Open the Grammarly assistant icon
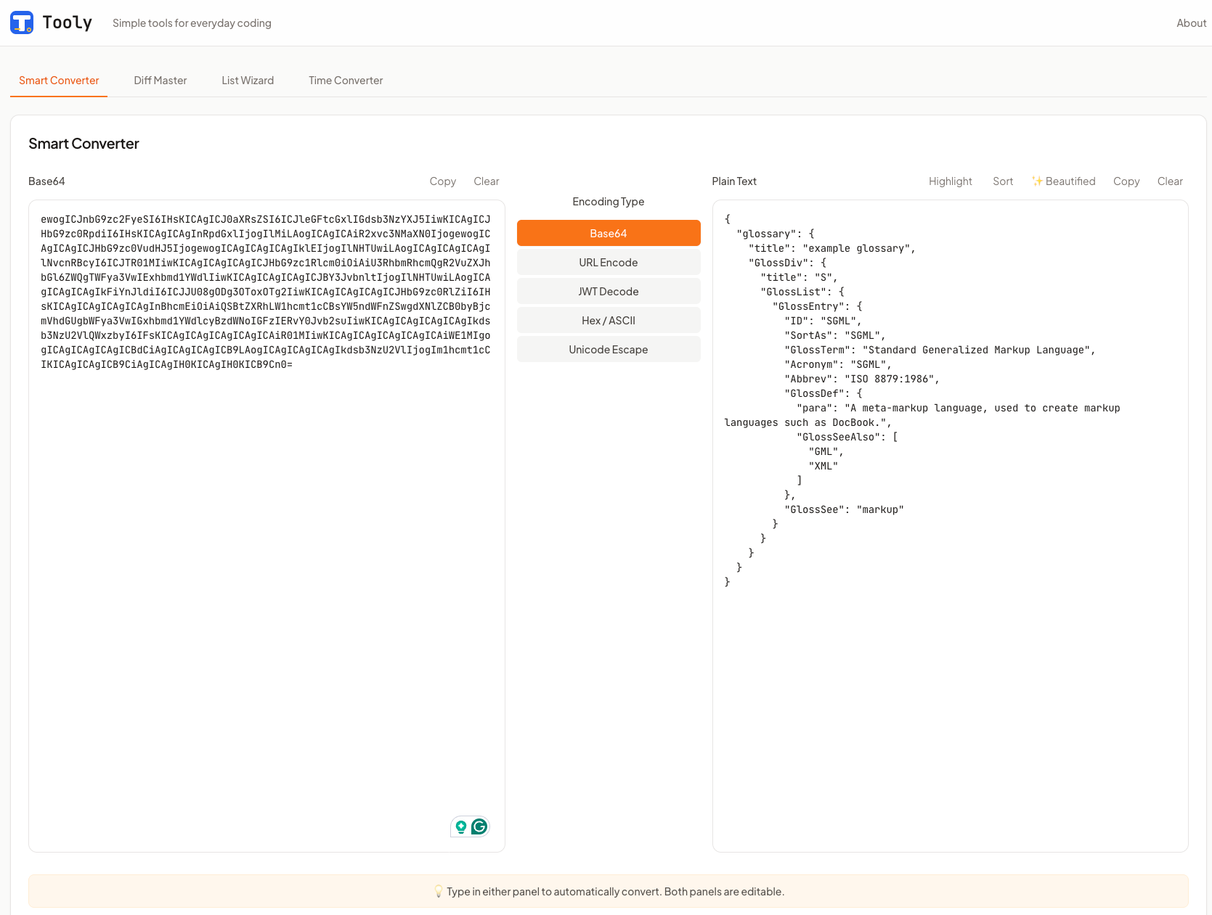The image size is (1212, 915). point(479,826)
